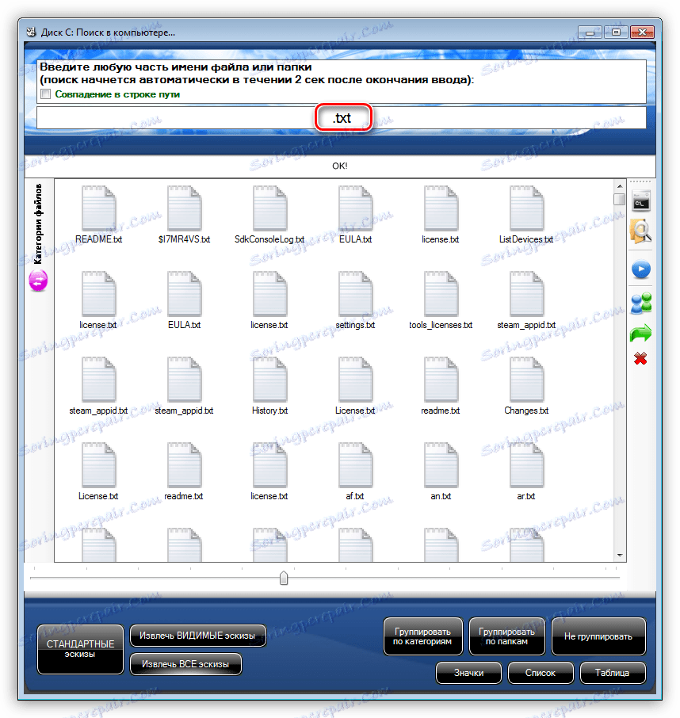
Task: Select the af.txt file icon
Action: (355, 465)
